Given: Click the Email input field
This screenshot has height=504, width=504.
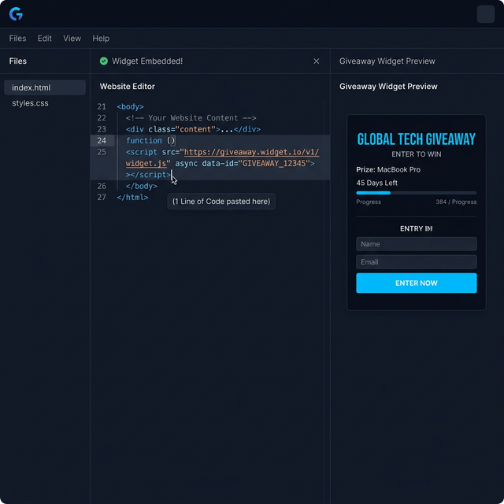Looking at the screenshot, I should tap(417, 262).
